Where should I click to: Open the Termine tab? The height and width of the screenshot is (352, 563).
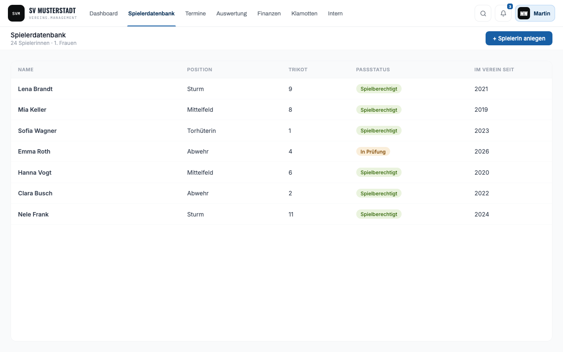coord(195,13)
